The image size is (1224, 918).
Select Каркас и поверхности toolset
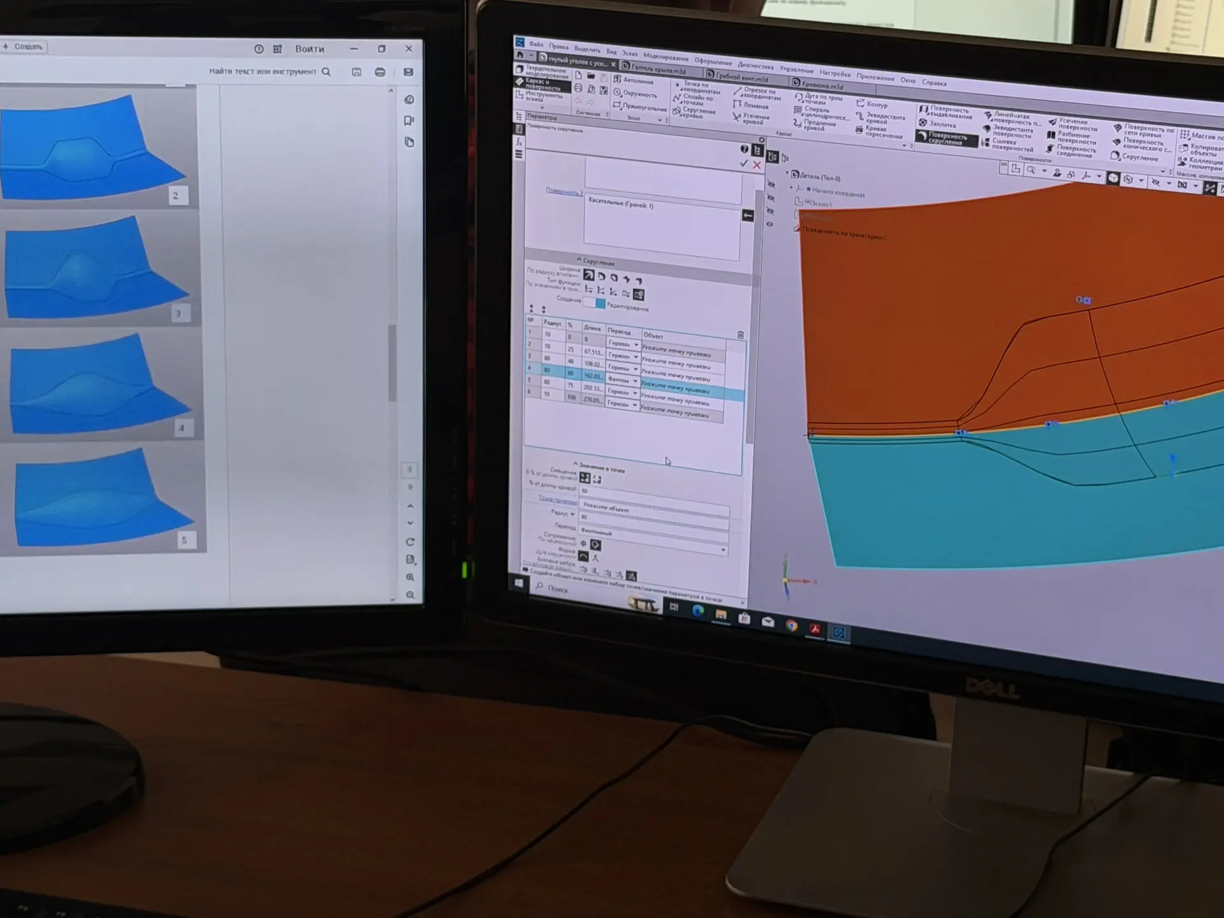[542, 85]
